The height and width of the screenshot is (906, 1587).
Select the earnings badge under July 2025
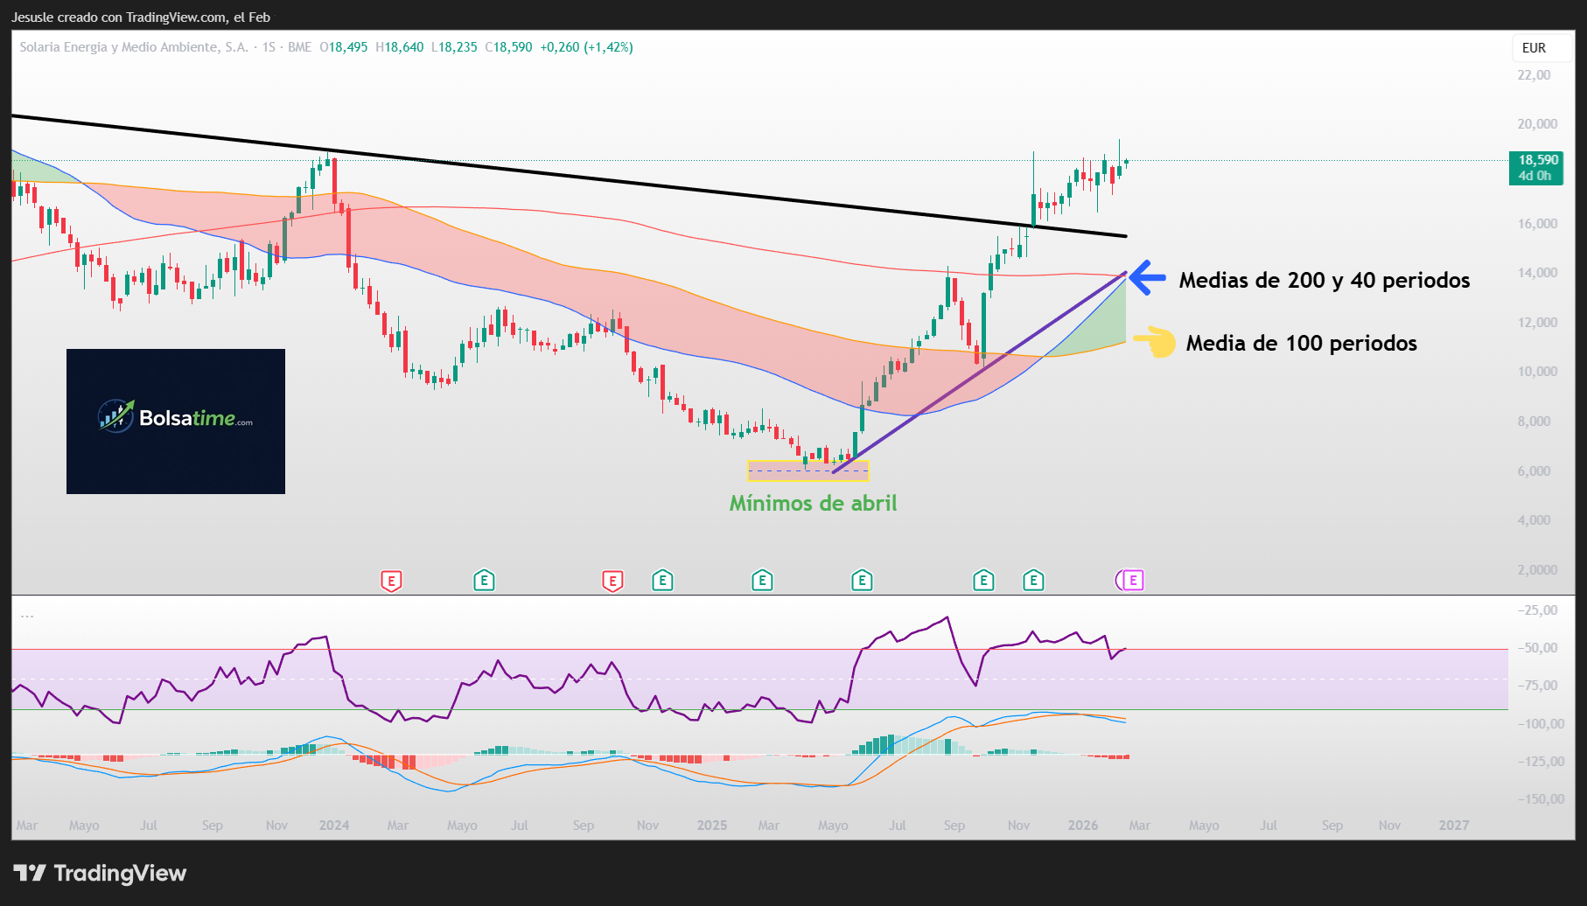pos(862,580)
